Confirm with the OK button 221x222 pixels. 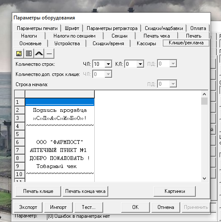point(135,207)
